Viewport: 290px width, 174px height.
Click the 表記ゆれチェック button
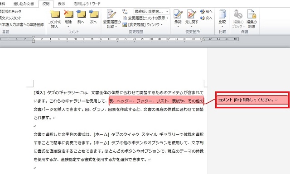click(x=10, y=12)
